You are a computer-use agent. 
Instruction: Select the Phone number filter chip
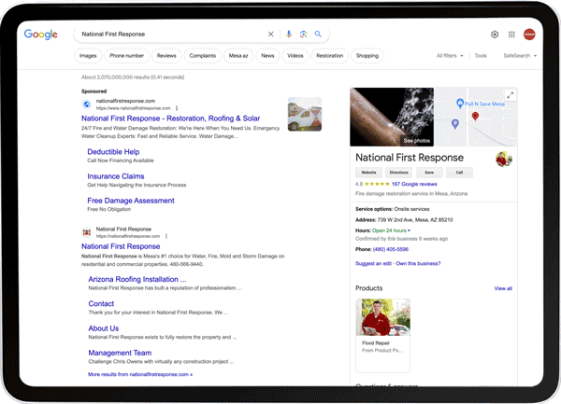(126, 56)
